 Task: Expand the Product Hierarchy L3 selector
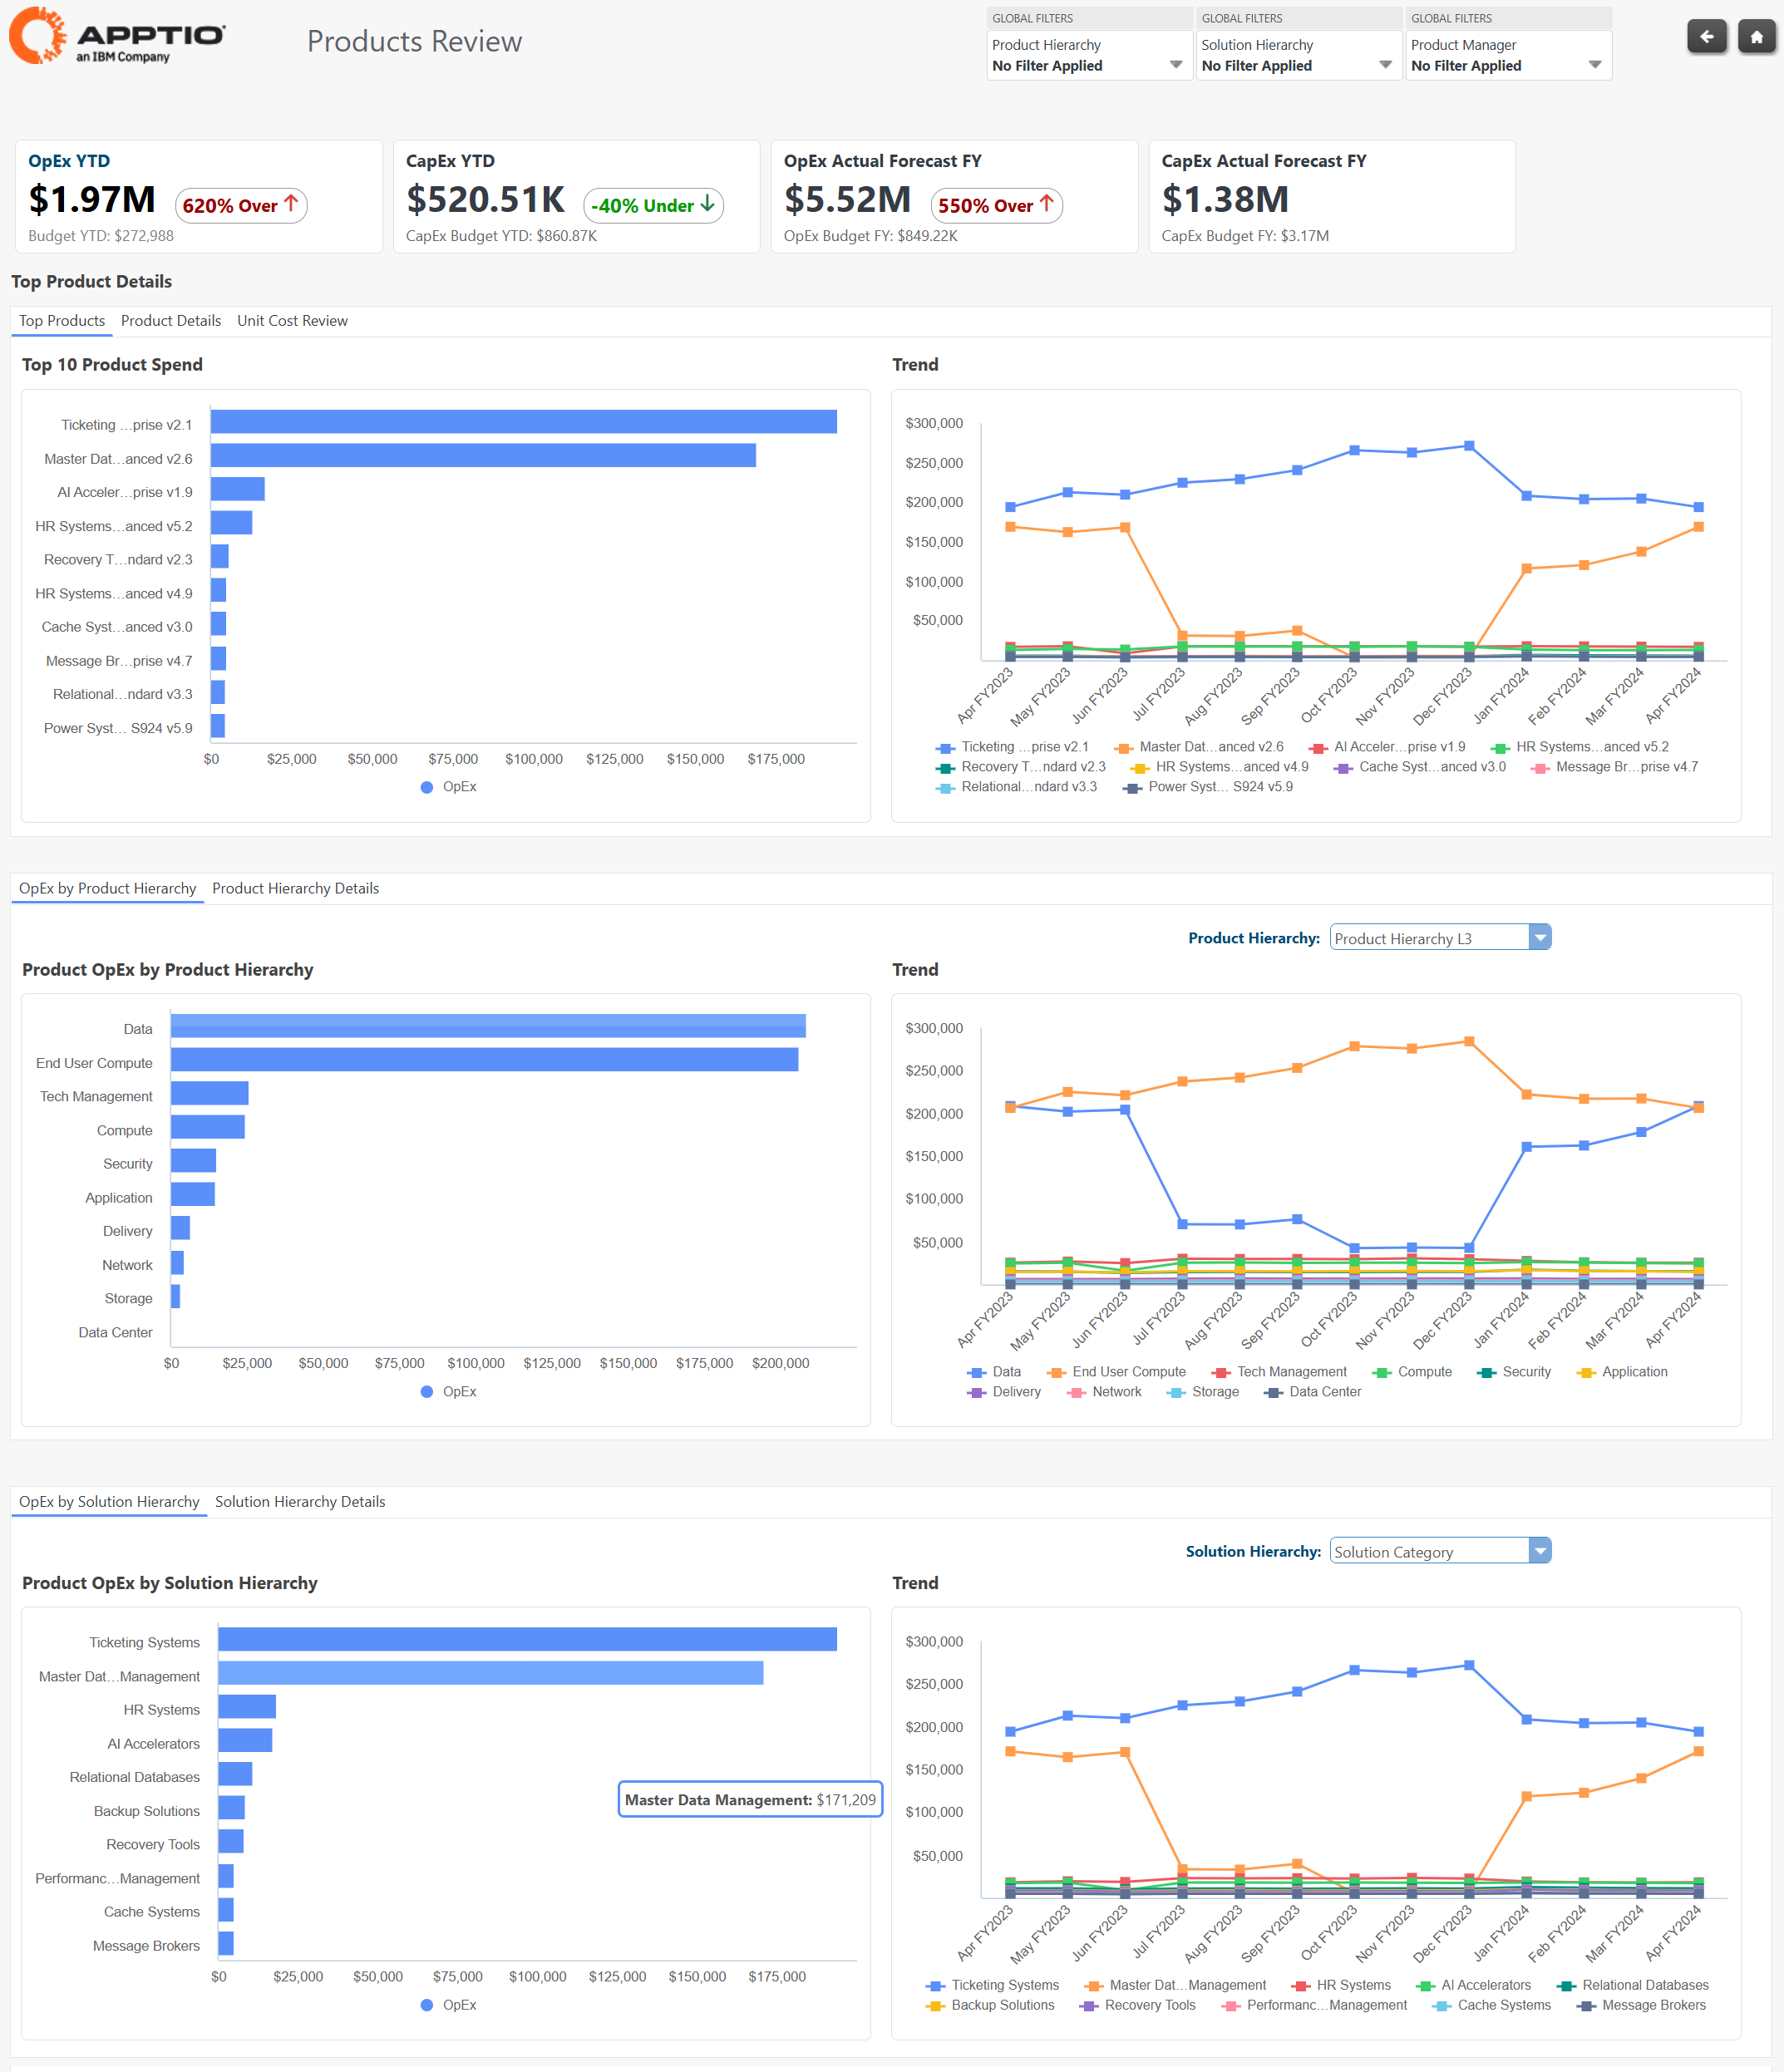pyautogui.click(x=1539, y=938)
